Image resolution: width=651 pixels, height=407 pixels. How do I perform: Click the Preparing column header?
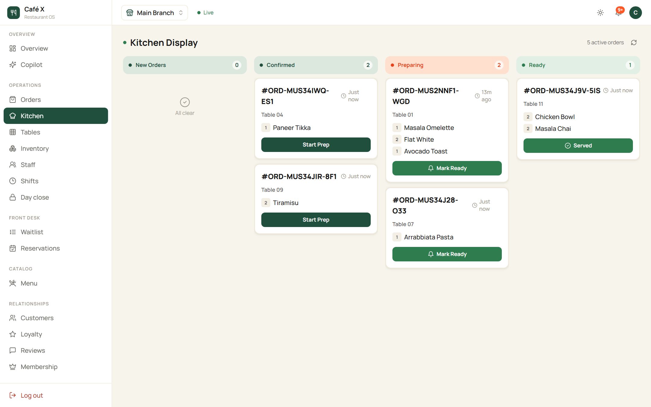coord(447,65)
